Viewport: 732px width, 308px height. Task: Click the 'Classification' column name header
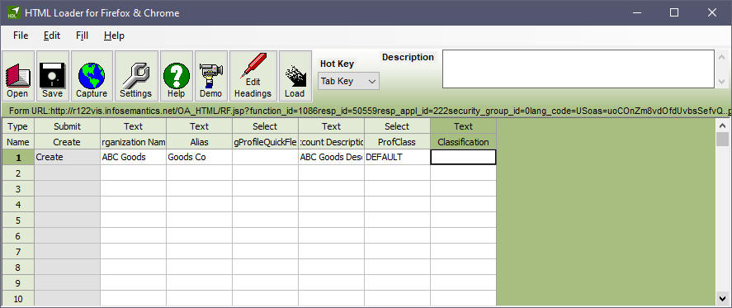pos(463,142)
